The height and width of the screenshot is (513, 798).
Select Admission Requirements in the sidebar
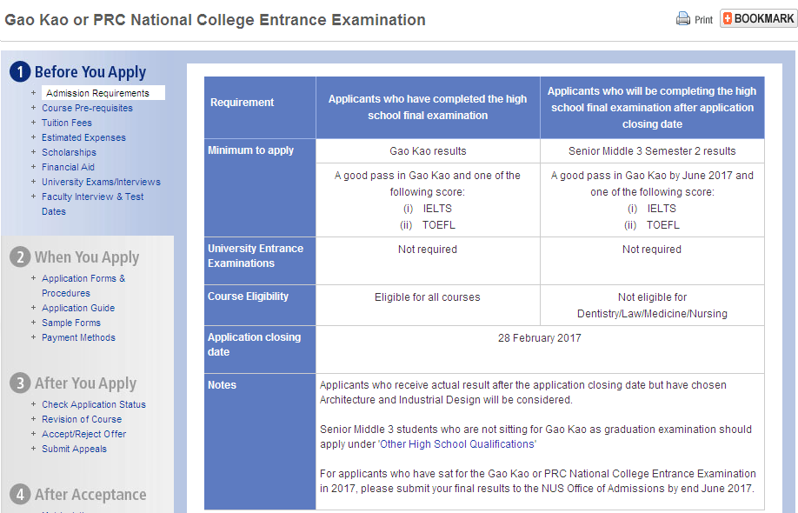(97, 93)
